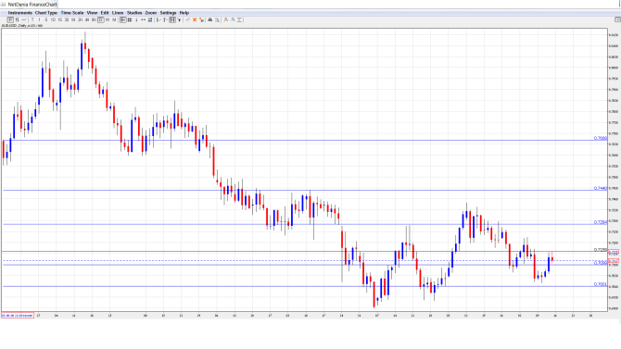Switch to tick 'T' time scale
The image size is (621, 349).
[x=32, y=19]
